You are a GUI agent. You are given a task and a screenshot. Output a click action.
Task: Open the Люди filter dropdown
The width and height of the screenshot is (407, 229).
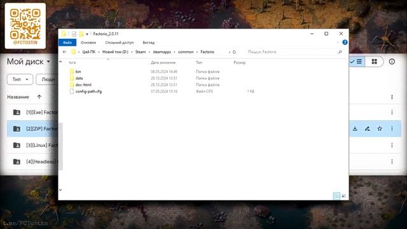coord(47,79)
